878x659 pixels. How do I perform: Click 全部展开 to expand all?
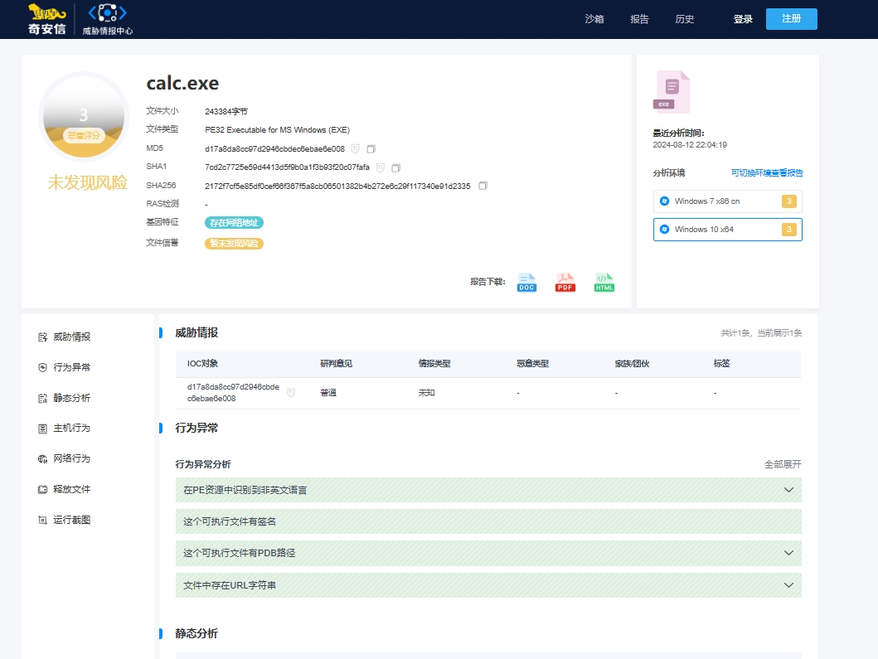click(783, 464)
